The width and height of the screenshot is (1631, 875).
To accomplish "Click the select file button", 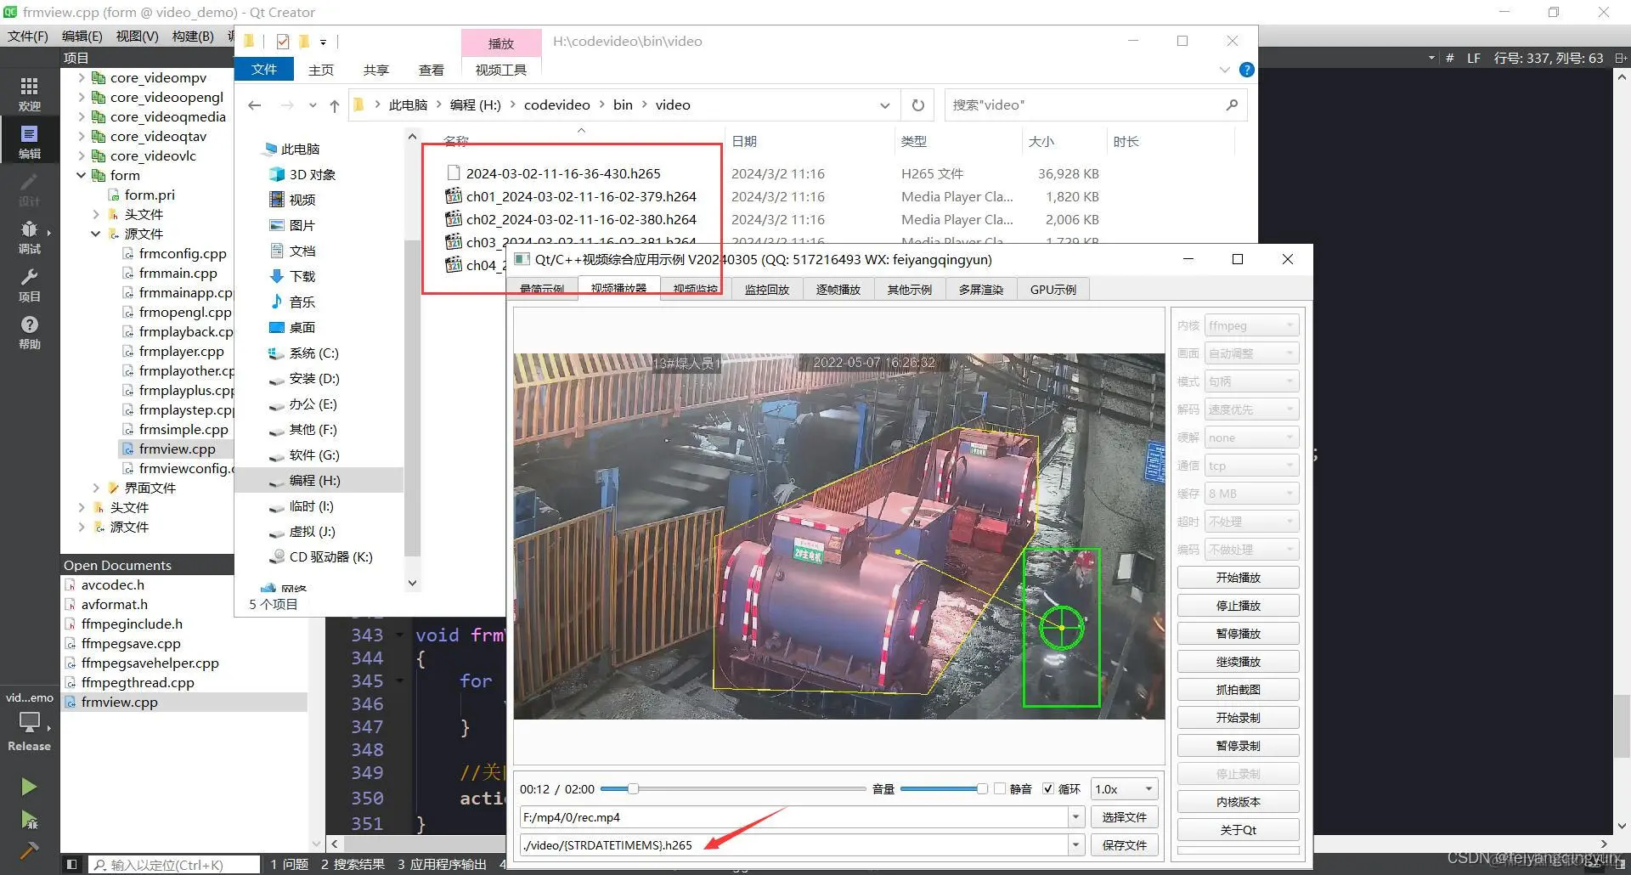I will (1124, 817).
